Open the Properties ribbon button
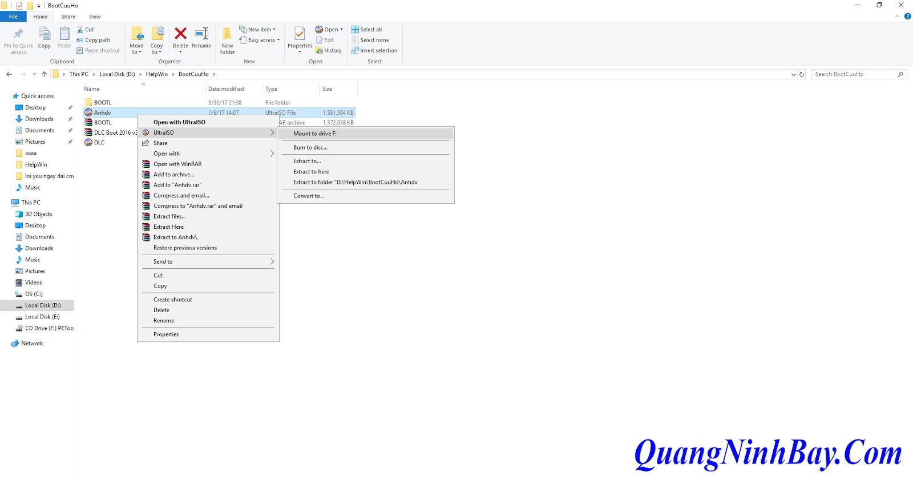 point(300,40)
